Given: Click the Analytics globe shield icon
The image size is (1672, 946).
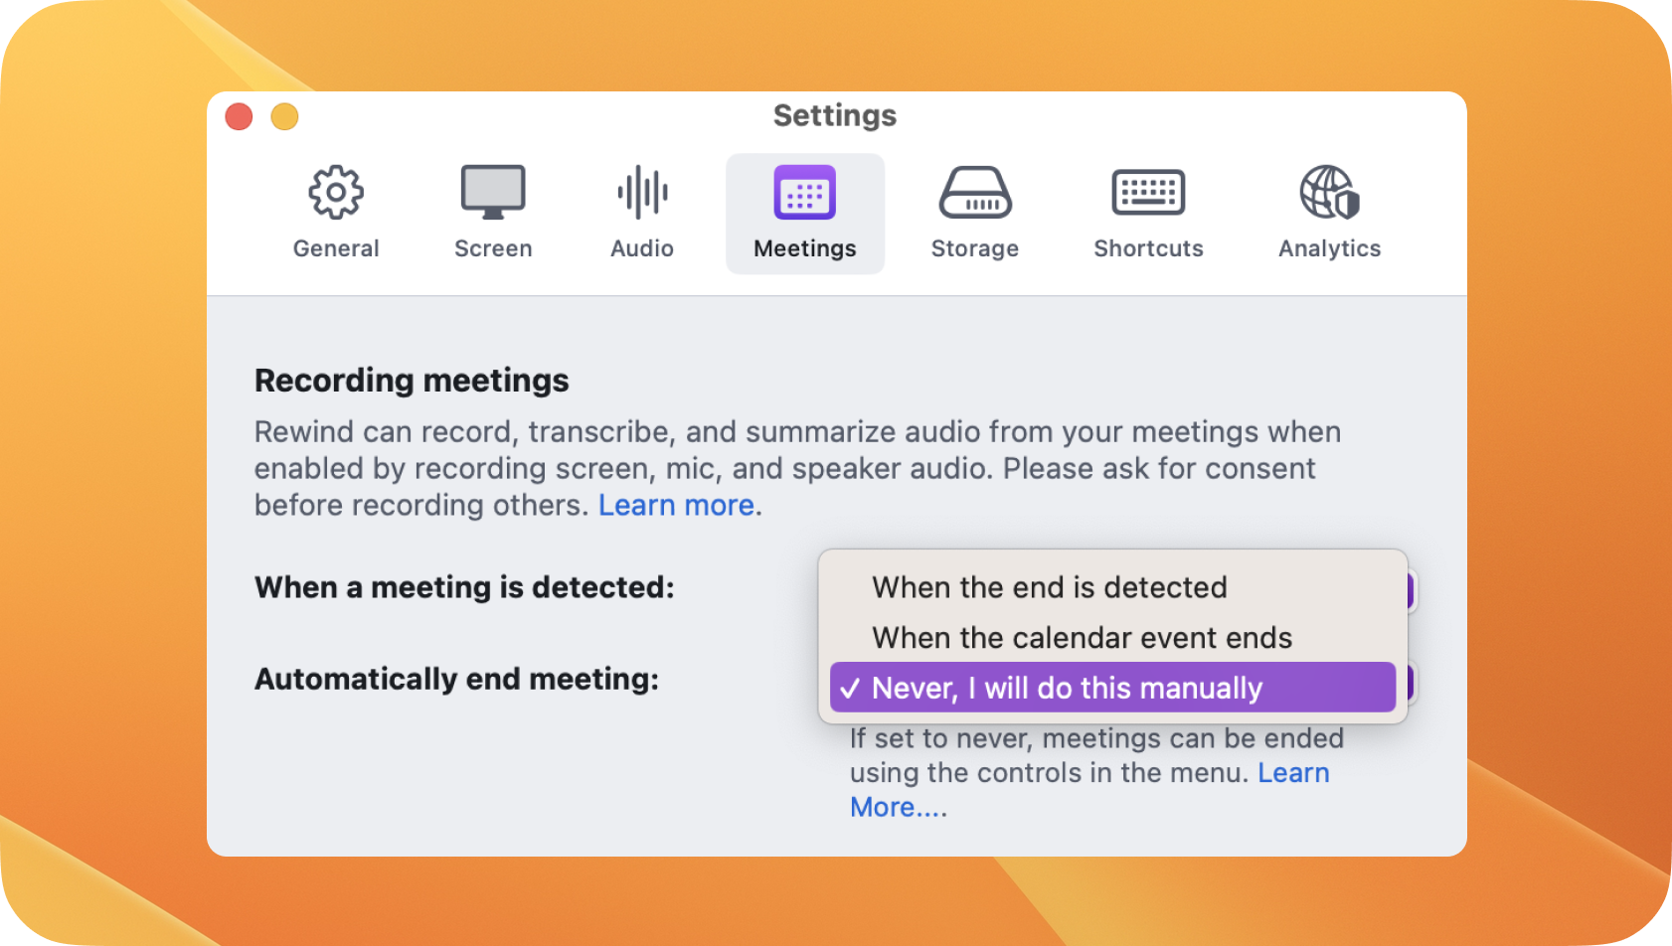Looking at the screenshot, I should tap(1329, 192).
